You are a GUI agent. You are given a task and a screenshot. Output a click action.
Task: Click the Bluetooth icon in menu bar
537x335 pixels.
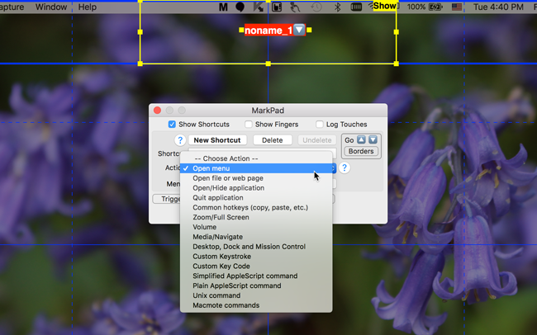337,7
